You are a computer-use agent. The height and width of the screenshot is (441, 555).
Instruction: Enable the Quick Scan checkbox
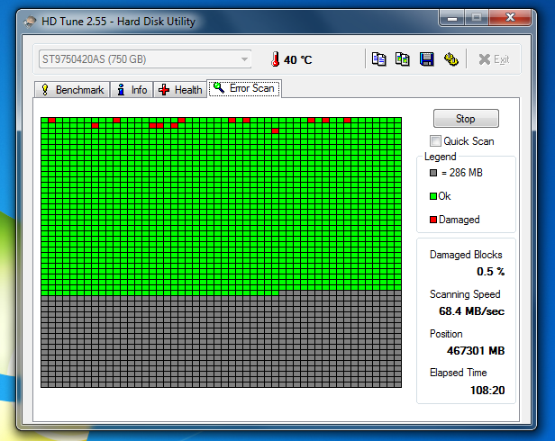click(x=435, y=141)
